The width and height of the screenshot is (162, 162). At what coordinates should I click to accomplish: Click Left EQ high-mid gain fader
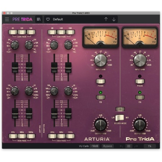click(15, 67)
